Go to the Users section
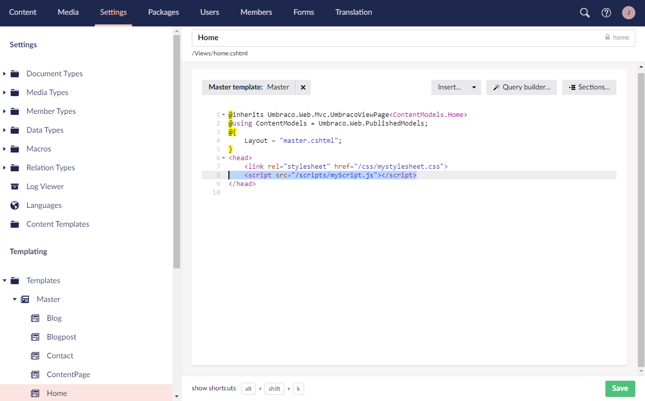The height and width of the screenshot is (401, 645). click(210, 13)
